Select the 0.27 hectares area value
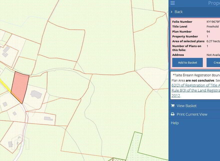This screenshot has width=220, height=161. pos(213,41)
